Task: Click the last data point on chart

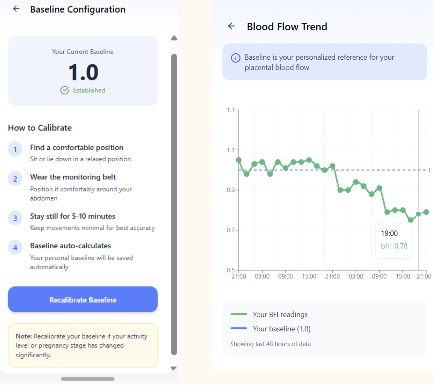Action: pyautogui.click(x=426, y=212)
